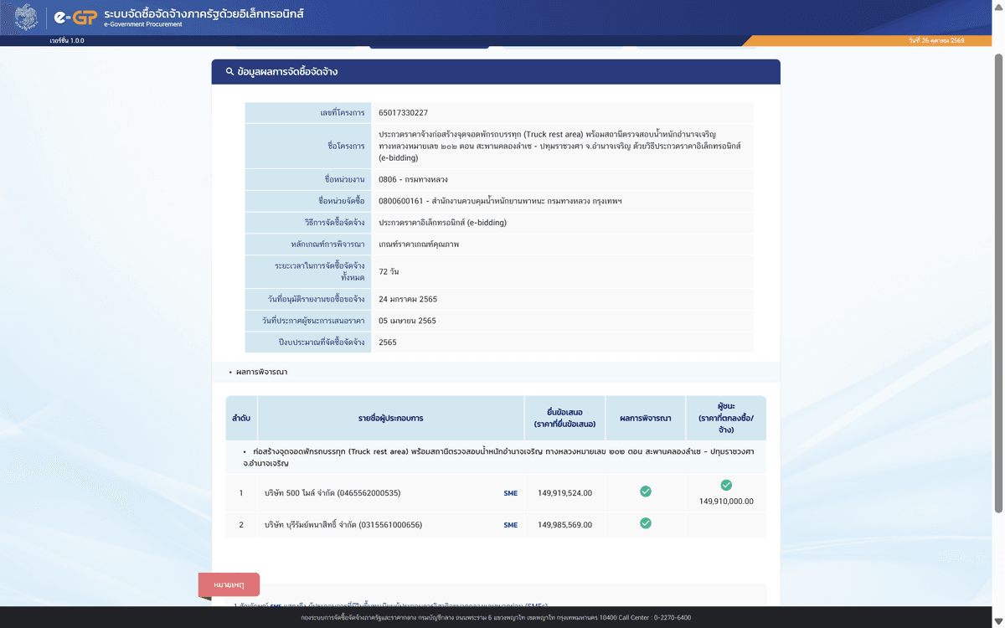Select criteria value เกณฑ์ราคาเกณฑ์คุณภาพ

click(419, 245)
